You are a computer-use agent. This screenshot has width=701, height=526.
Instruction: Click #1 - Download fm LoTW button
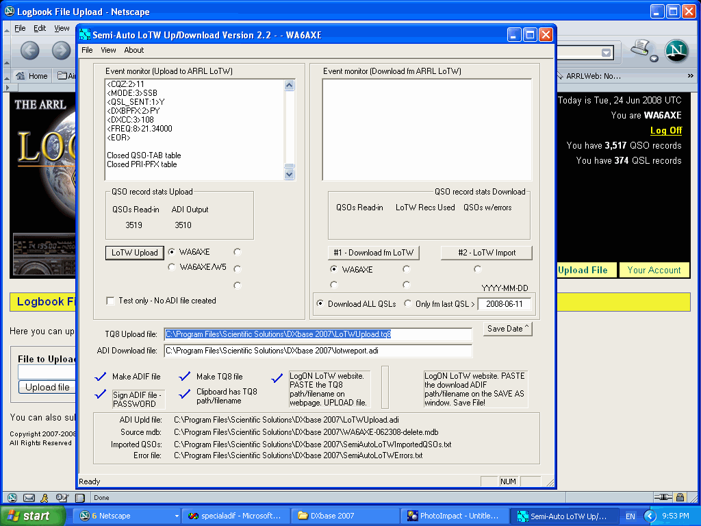click(x=373, y=253)
